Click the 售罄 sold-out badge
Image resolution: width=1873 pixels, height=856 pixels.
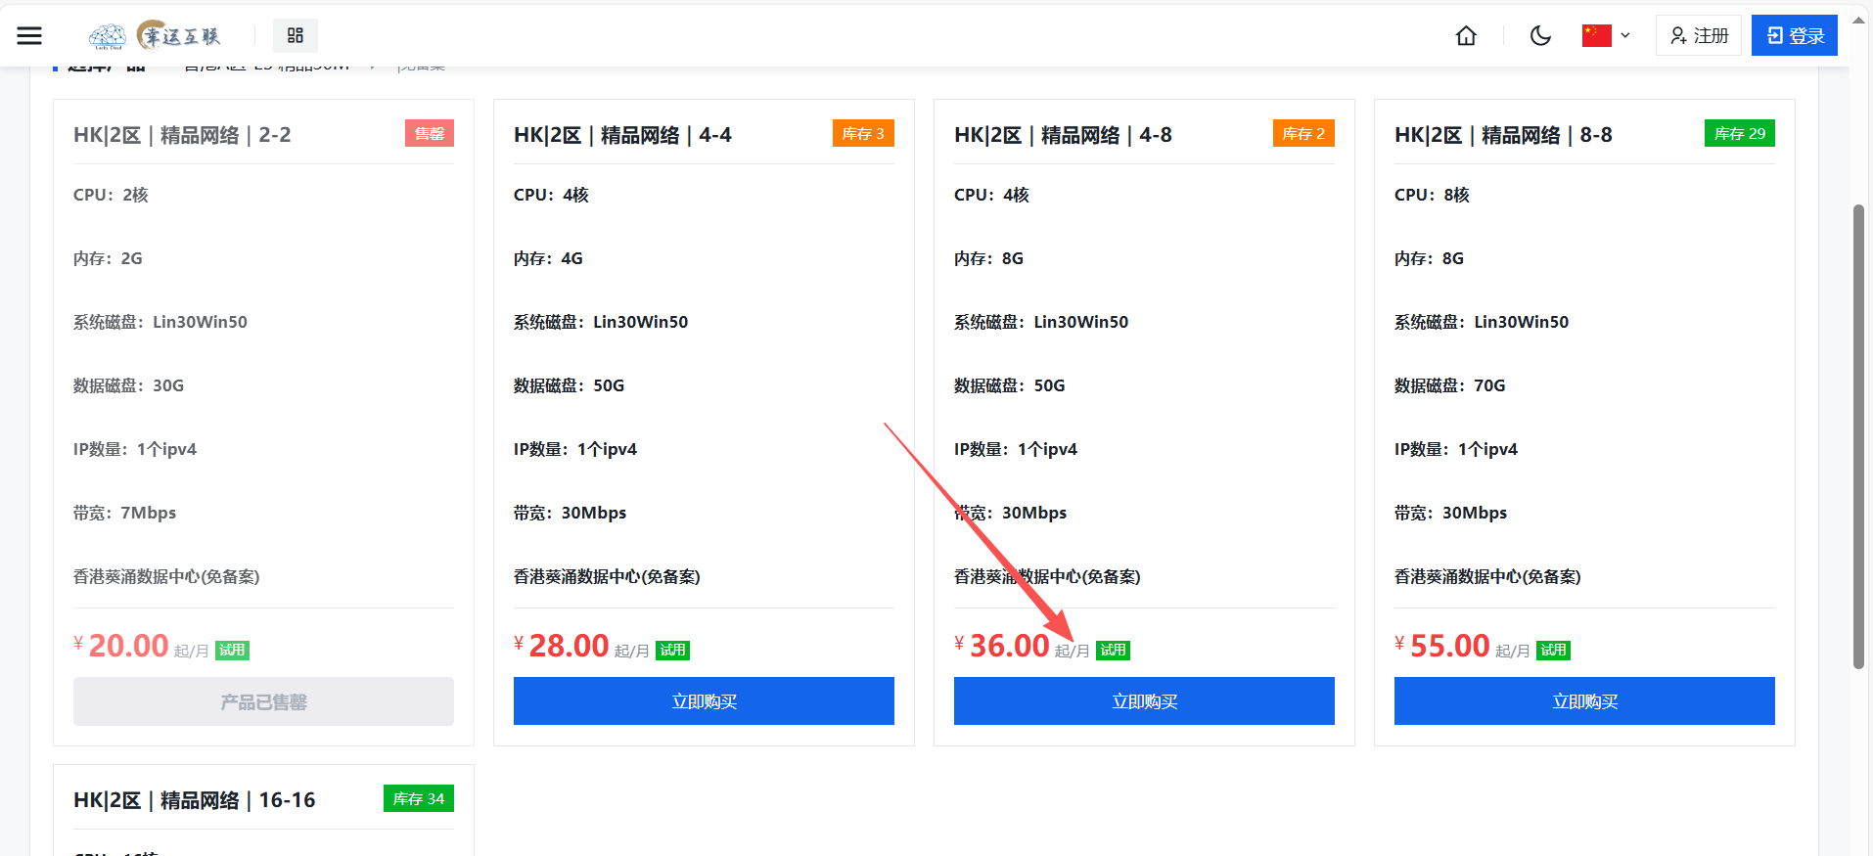click(x=429, y=134)
